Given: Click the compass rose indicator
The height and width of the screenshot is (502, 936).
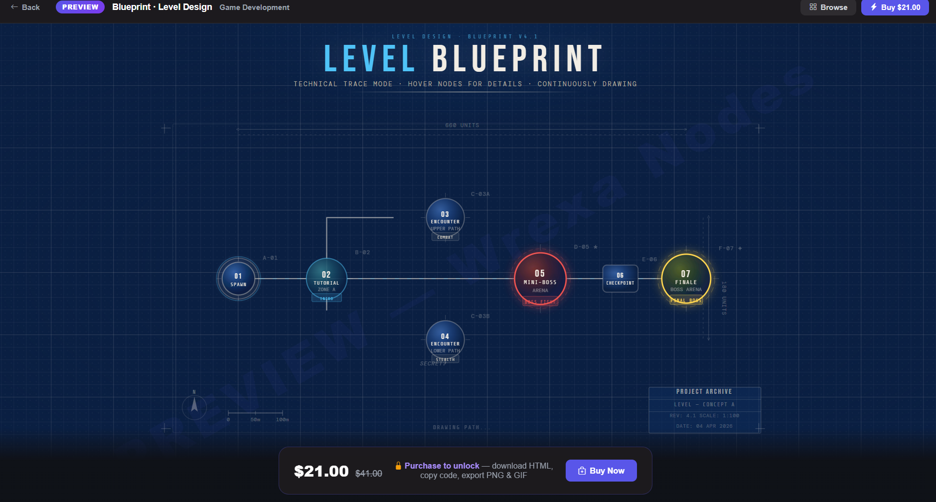Looking at the screenshot, I should 194,407.
